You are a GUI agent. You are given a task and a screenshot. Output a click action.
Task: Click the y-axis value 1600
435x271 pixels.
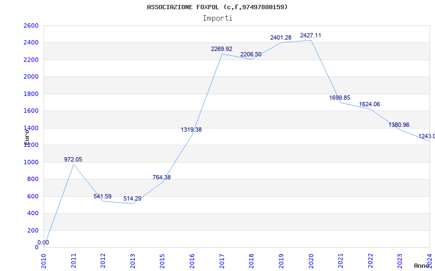31,111
